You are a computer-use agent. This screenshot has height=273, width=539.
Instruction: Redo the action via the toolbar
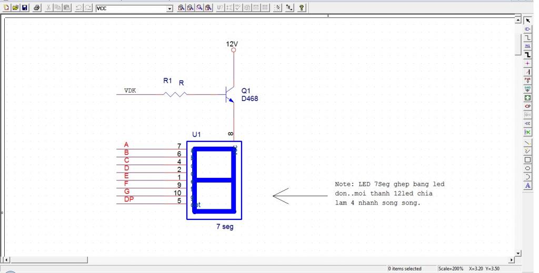(88, 7)
